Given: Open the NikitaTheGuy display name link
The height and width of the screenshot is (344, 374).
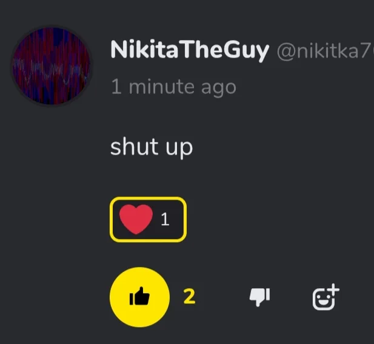Looking at the screenshot, I should tap(190, 50).
